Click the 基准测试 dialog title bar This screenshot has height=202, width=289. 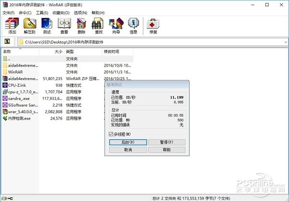pos(147,85)
